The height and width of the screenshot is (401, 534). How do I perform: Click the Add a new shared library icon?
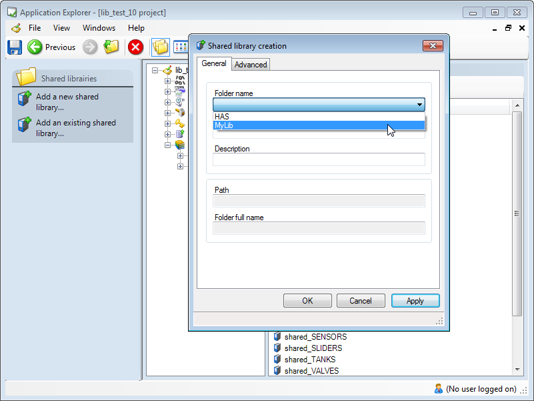[25, 99]
